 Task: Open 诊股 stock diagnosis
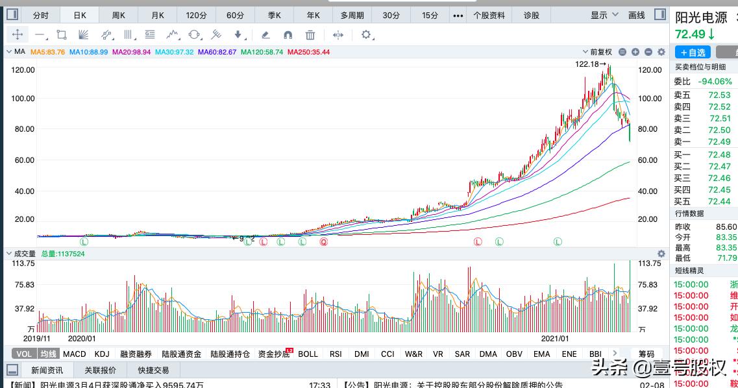coord(532,14)
